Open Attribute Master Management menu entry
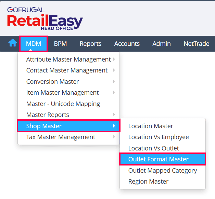The height and width of the screenshot is (199, 215). pos(68,59)
